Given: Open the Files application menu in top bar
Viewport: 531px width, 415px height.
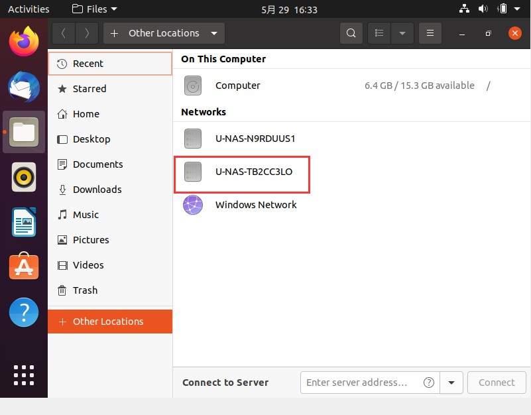Looking at the screenshot, I should pyautogui.click(x=94, y=9).
